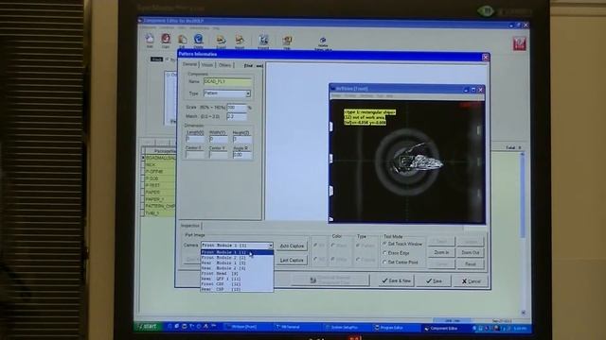Select the NICK row in package list
Viewport: 606px width, 340px height.
pyautogui.click(x=160, y=164)
